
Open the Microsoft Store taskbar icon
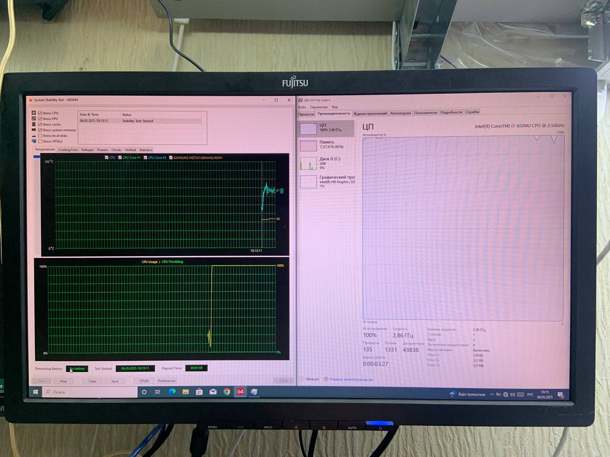pos(199,392)
